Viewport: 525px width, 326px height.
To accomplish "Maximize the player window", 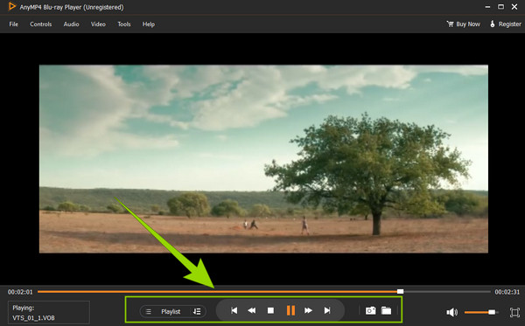I will click(500, 7).
